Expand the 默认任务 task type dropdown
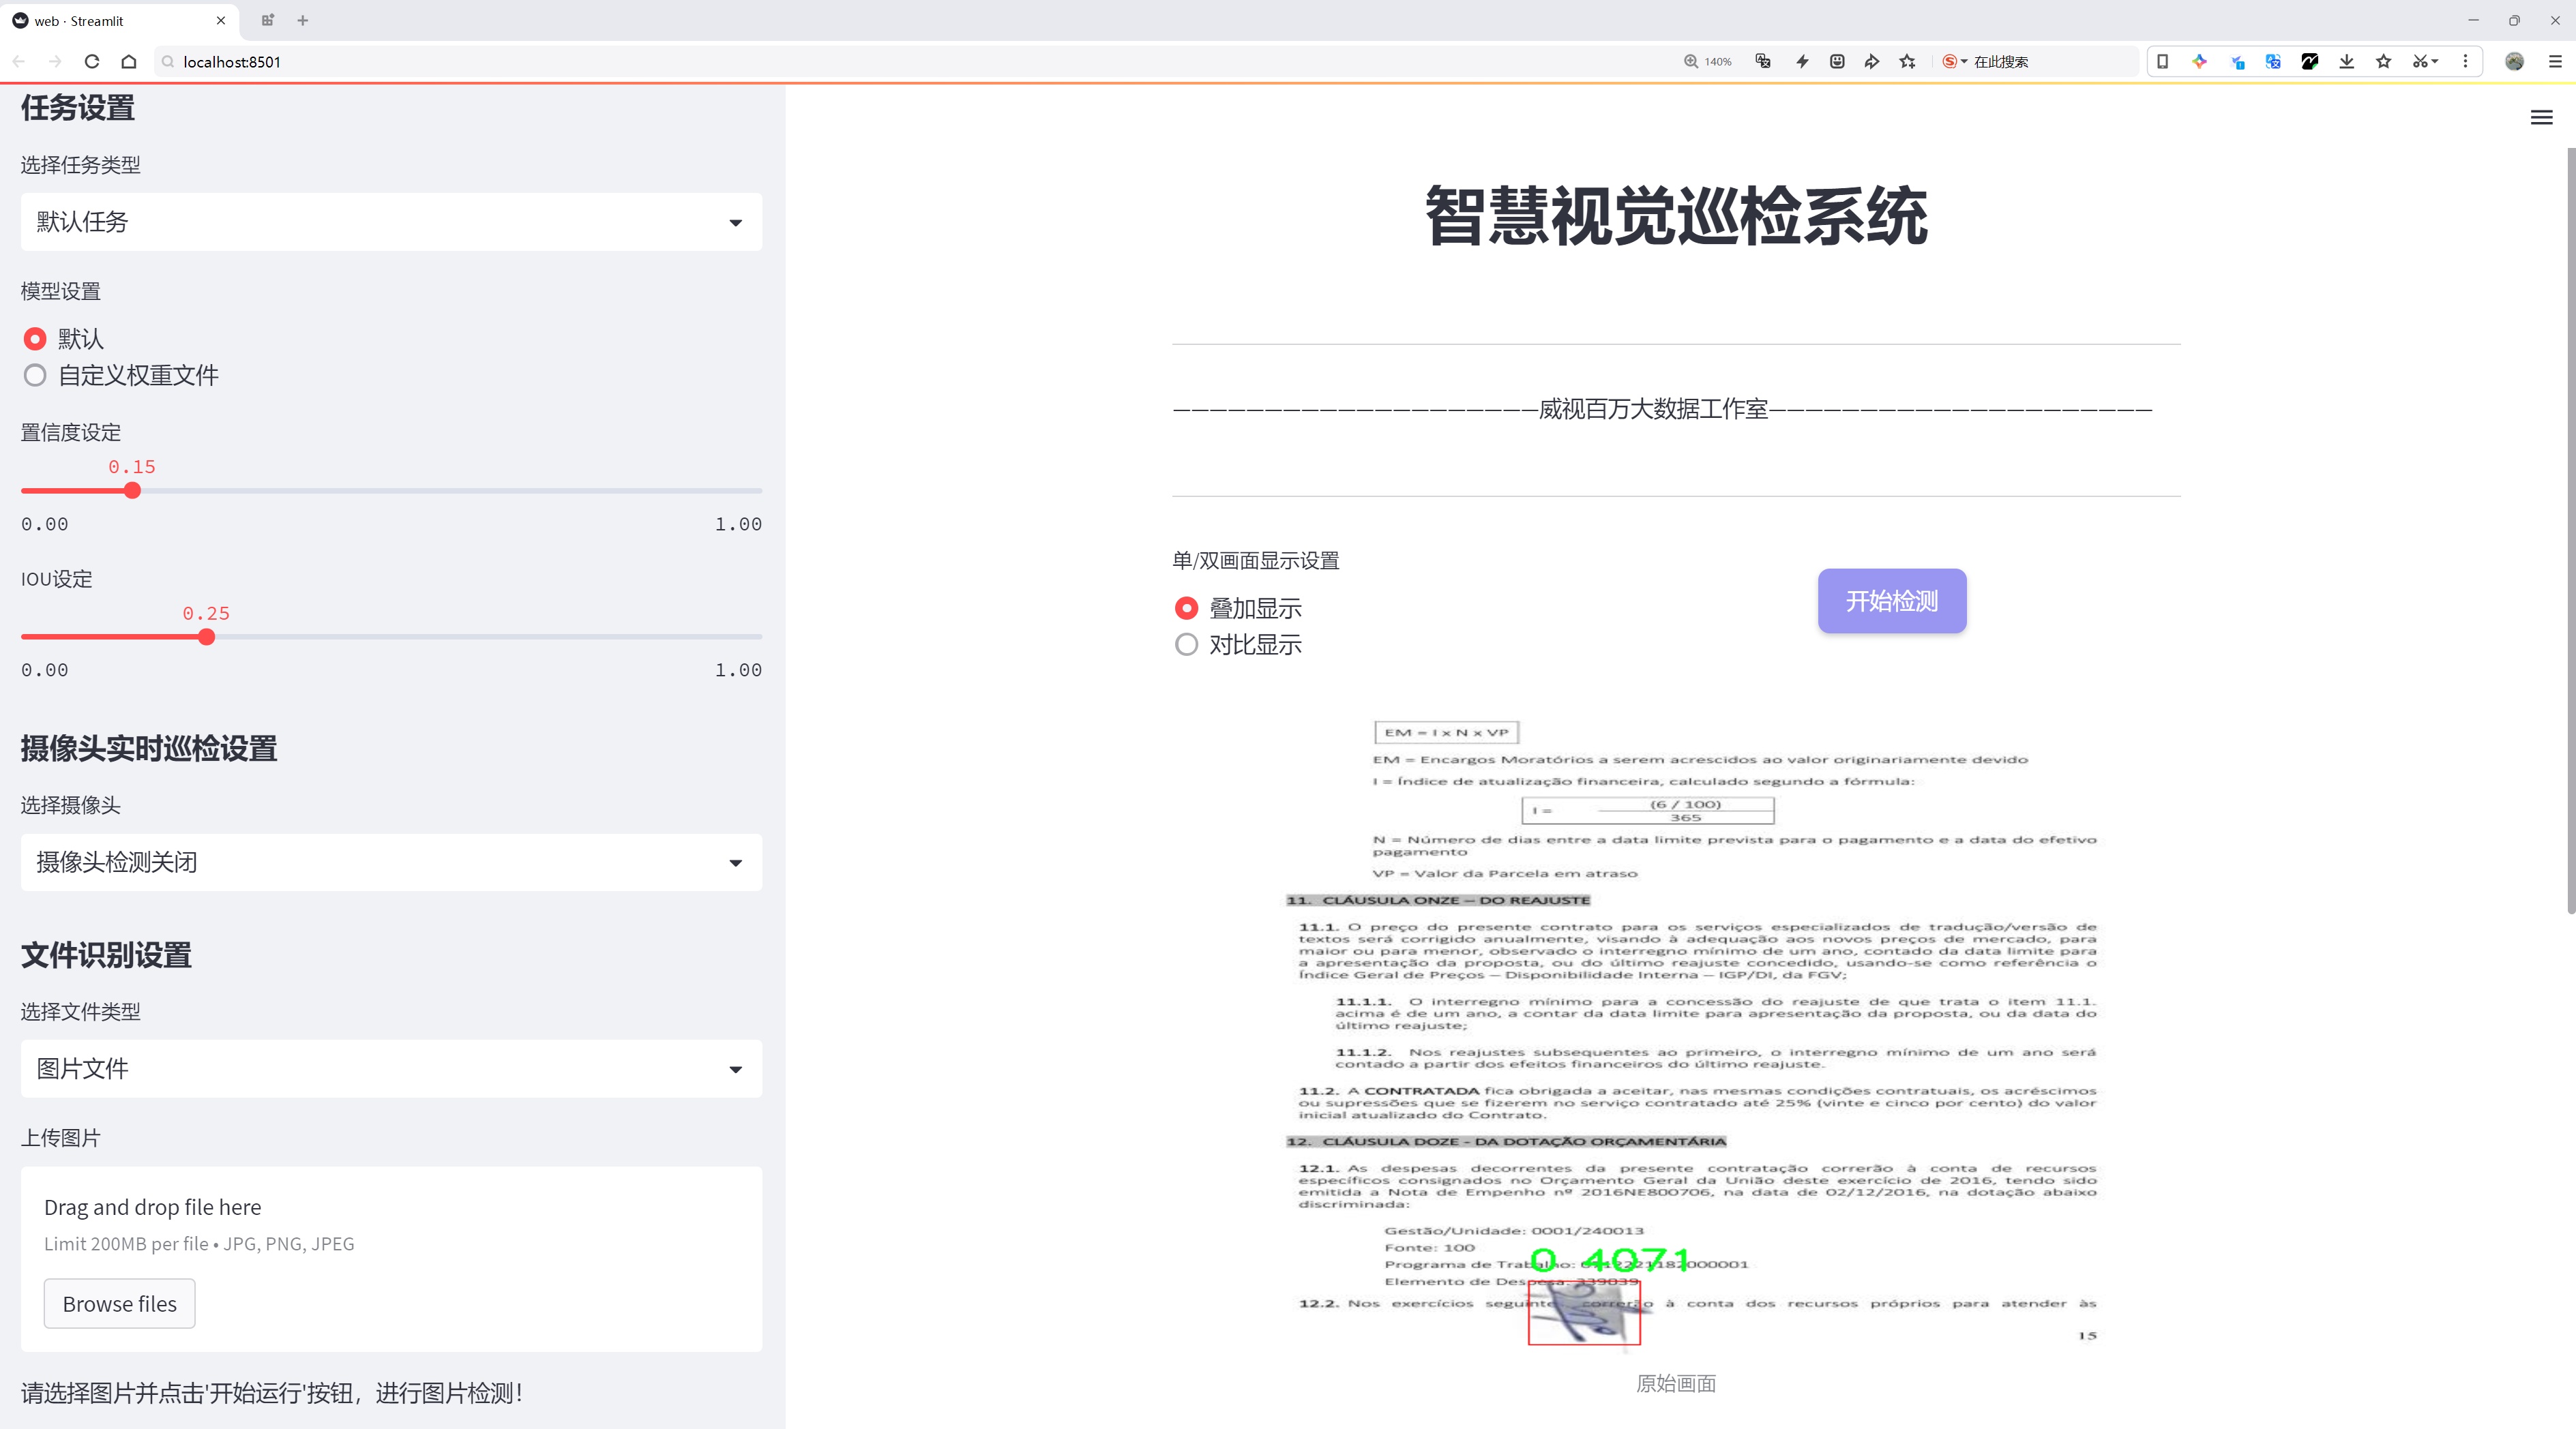This screenshot has width=2576, height=1429. point(391,222)
